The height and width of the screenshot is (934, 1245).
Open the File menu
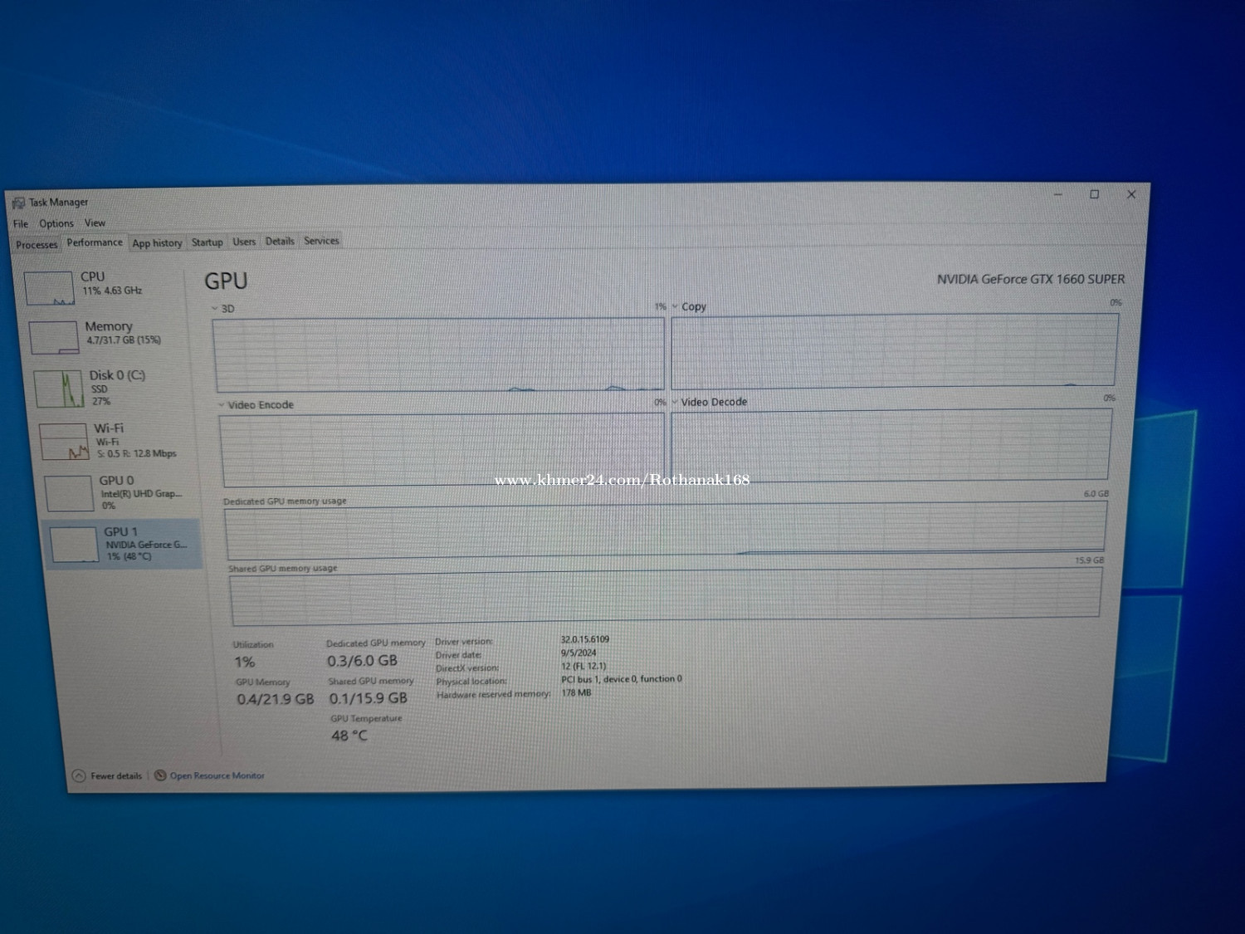pyautogui.click(x=21, y=224)
